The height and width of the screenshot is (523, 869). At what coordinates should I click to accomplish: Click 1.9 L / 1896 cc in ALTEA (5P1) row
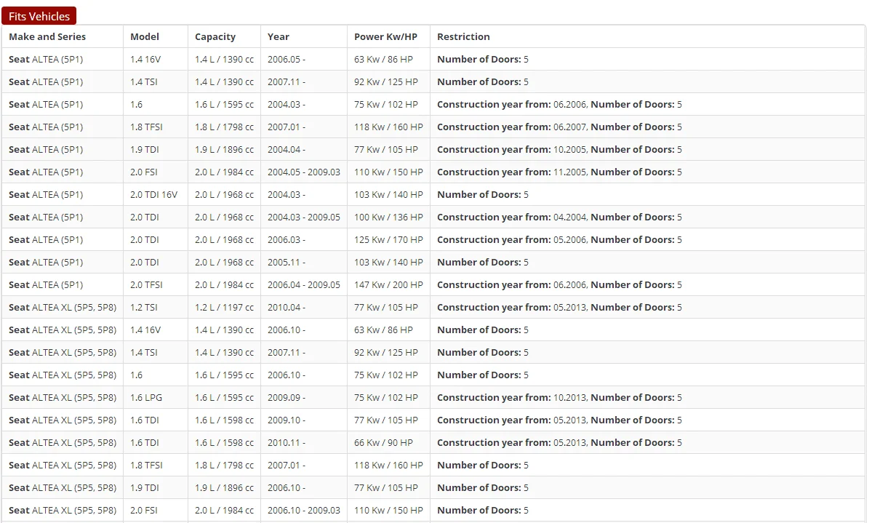tap(225, 150)
